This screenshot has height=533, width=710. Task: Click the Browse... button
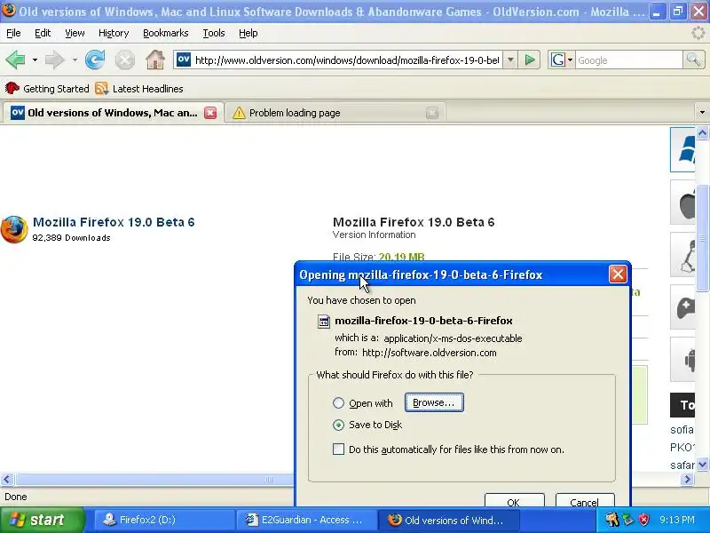tap(434, 402)
